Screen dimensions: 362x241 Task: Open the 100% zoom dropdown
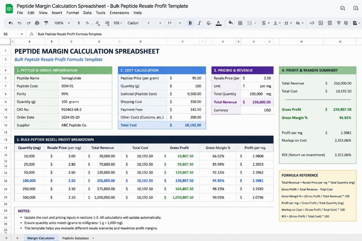(x=62, y=23)
